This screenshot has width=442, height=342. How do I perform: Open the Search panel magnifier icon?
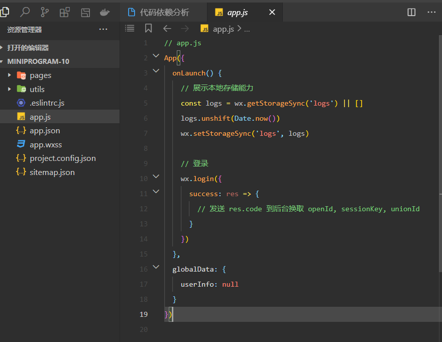pos(25,12)
